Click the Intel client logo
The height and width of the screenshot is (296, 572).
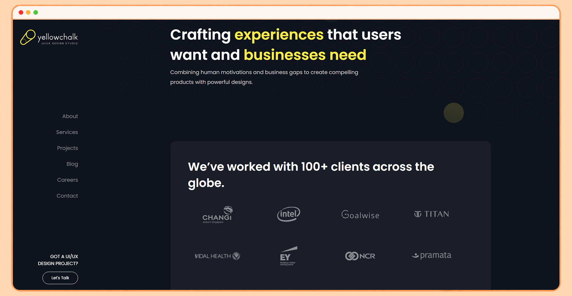[x=289, y=214]
